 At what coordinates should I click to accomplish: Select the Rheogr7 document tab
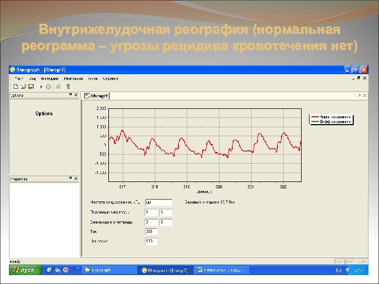click(96, 96)
